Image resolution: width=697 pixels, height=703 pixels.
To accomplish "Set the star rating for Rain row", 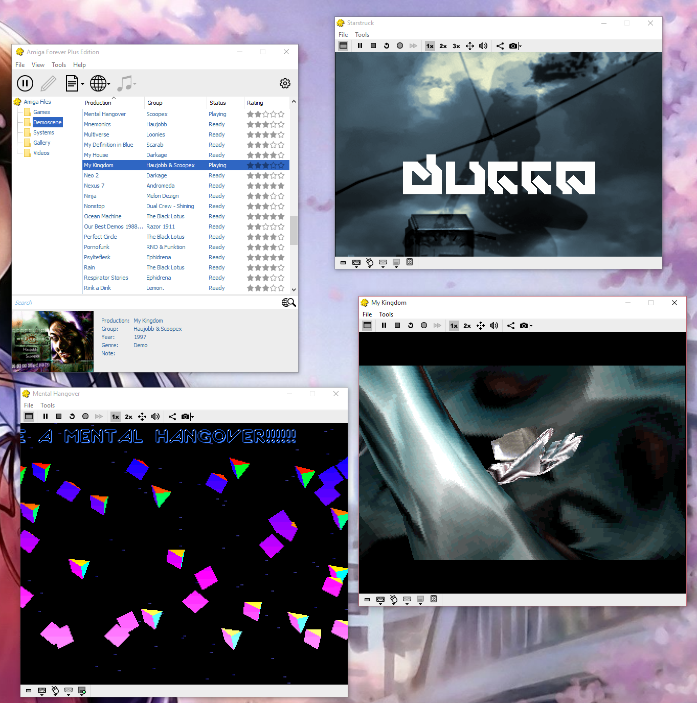I will click(266, 267).
